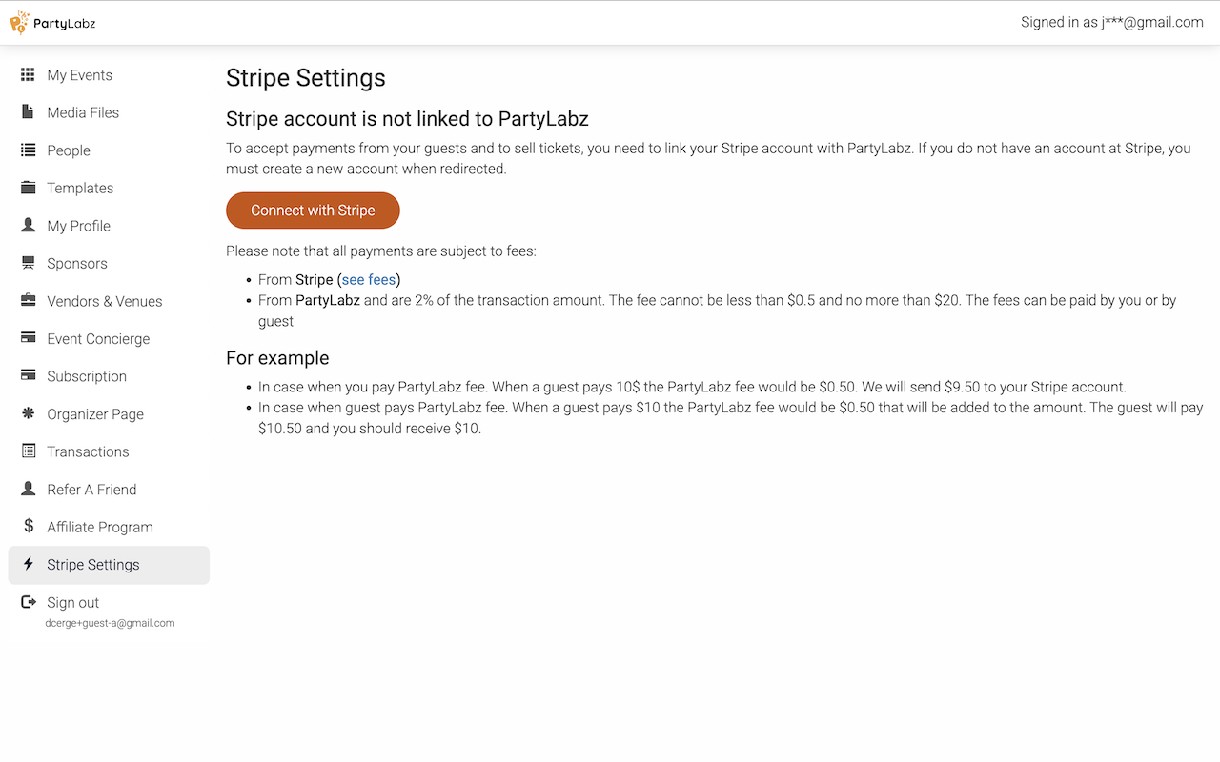The width and height of the screenshot is (1220, 762).
Task: Select Refer A Friend in sidebar
Action: (91, 490)
